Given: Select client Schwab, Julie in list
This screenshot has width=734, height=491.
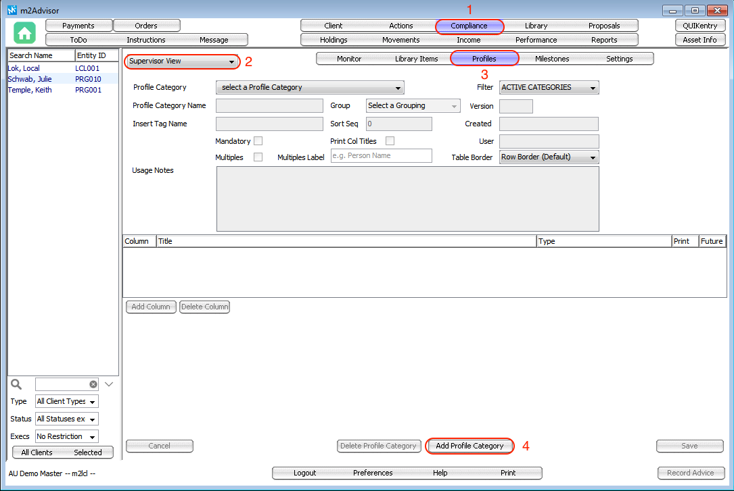Looking at the screenshot, I should [30, 79].
